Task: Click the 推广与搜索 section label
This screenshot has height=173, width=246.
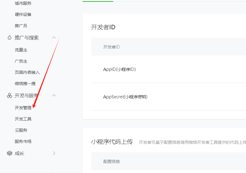Action: coord(27,37)
